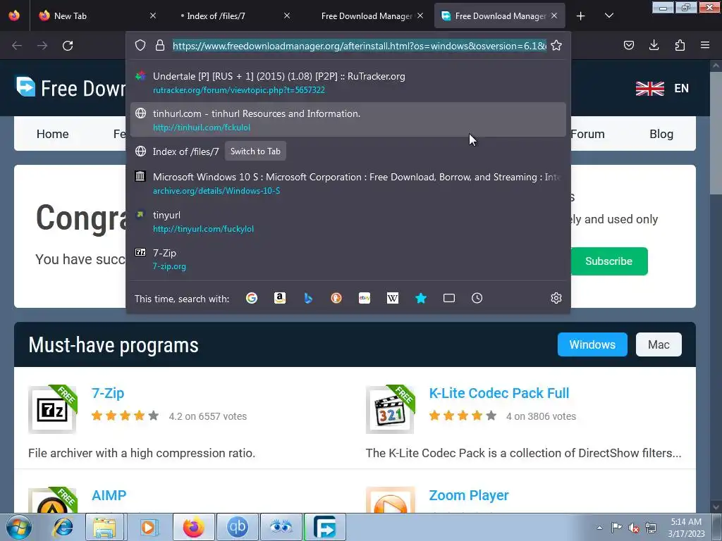This screenshot has width=722, height=541.
Task: Open the list all tabs dropdown
Action: tap(608, 16)
